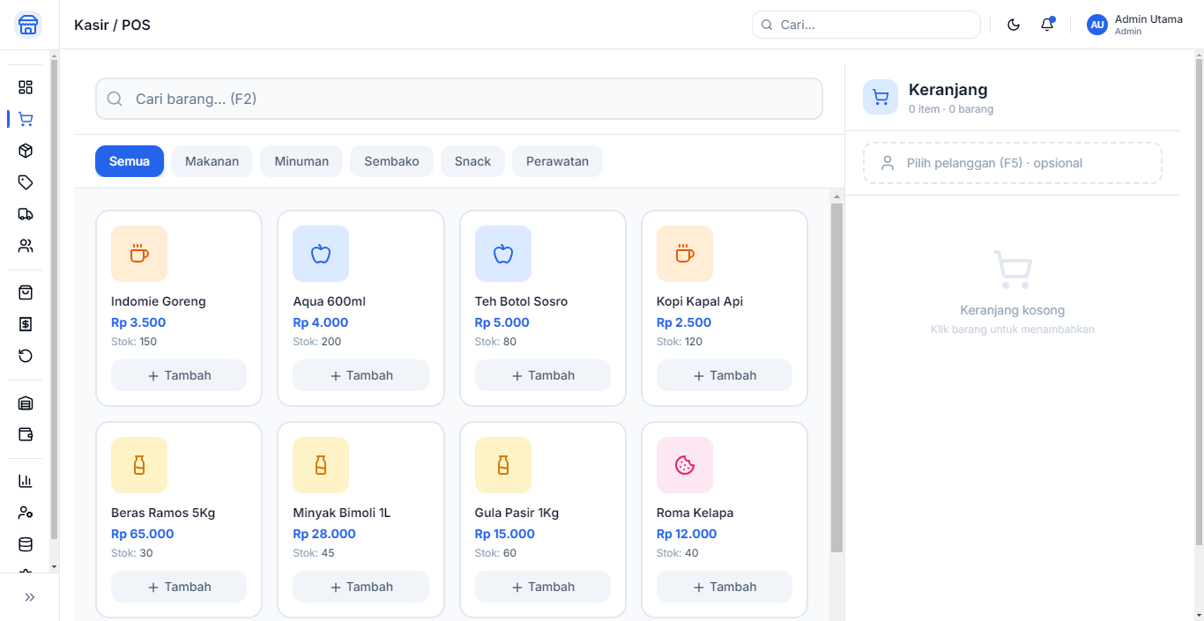Open the warehouse icon in sidebar
The height and width of the screenshot is (621, 1204).
click(26, 403)
